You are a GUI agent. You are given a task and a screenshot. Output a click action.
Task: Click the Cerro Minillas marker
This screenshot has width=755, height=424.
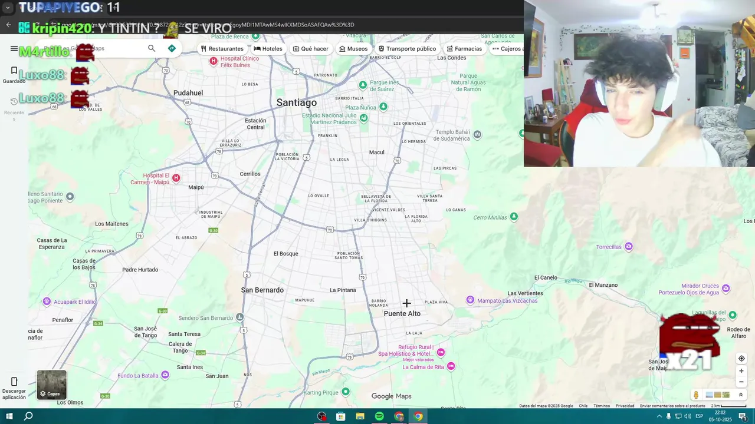coord(514,217)
